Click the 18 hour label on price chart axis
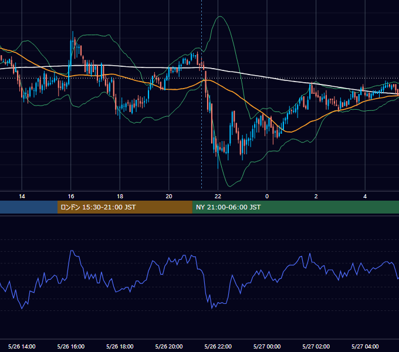Viewport: 399px width, 352px height. 120,197
